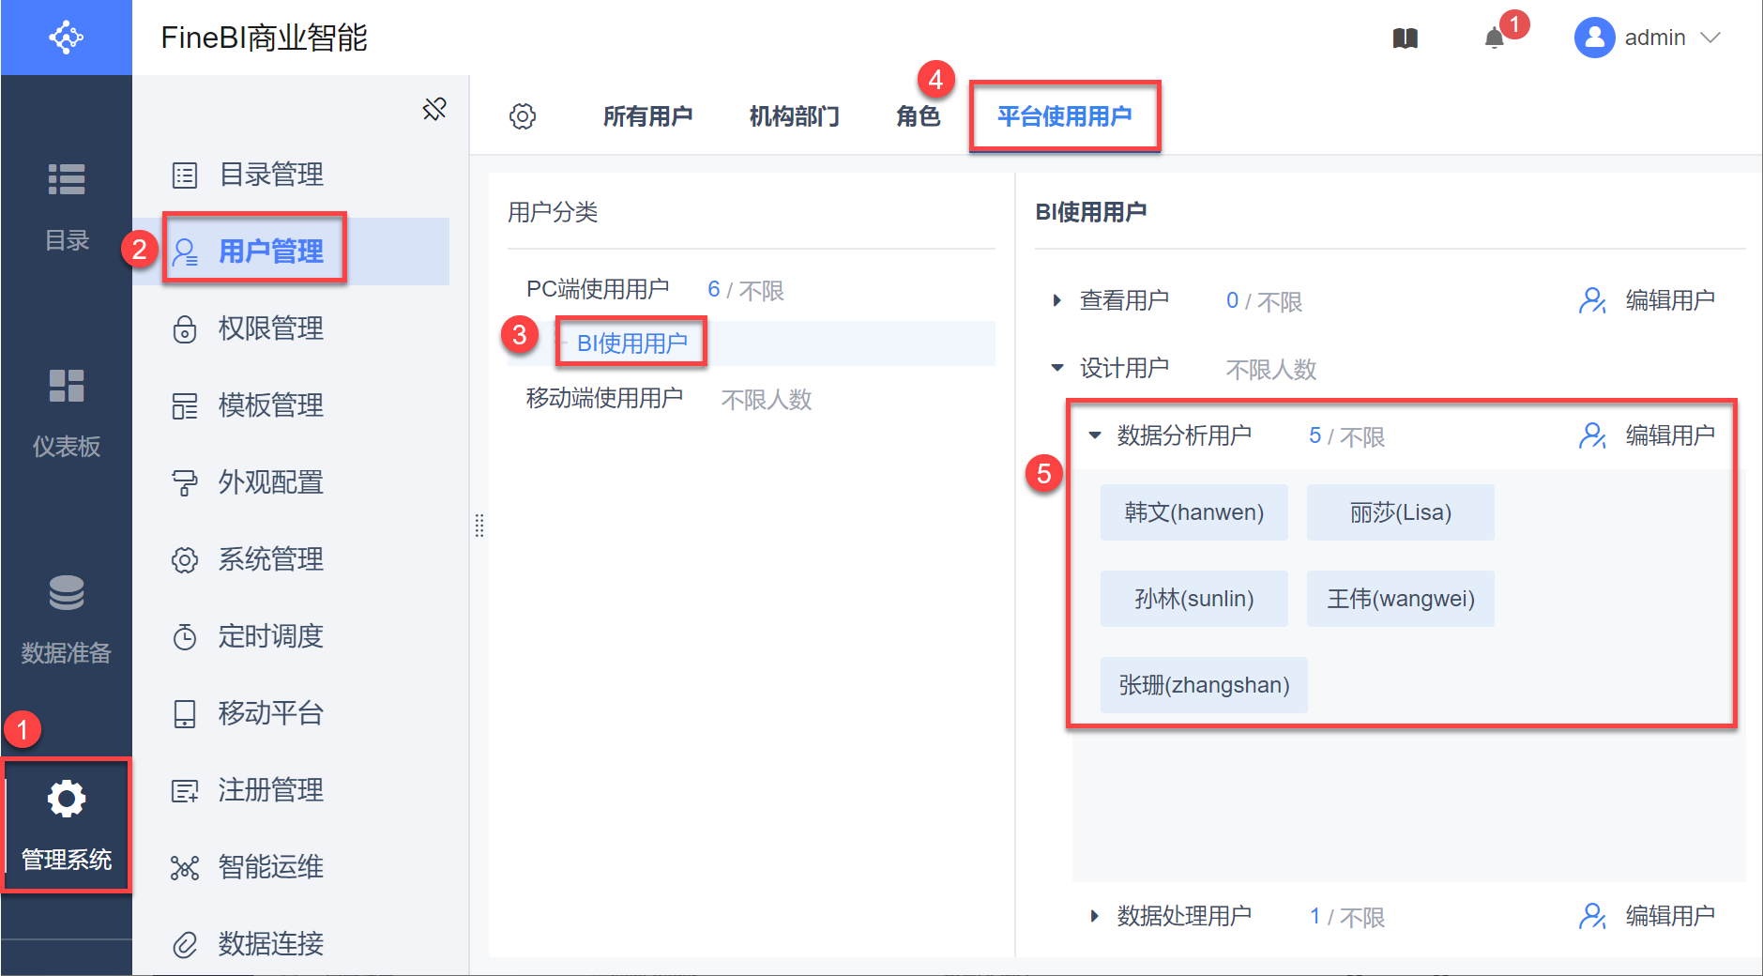Click the admin user avatar
The image size is (1763, 976).
coord(1594,38)
